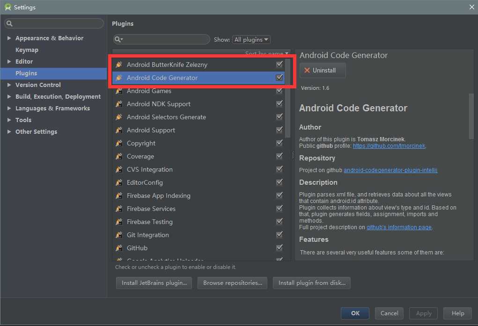The width and height of the screenshot is (478, 326).
Task: Focus the settings search field
Action: (x=54, y=23)
